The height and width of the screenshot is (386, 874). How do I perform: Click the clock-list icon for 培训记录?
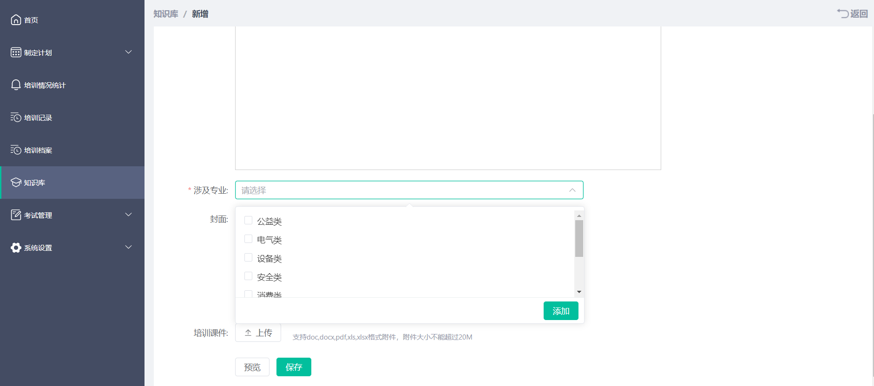click(16, 118)
